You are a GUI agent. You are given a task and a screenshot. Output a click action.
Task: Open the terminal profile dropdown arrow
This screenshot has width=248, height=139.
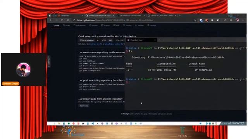164,40
